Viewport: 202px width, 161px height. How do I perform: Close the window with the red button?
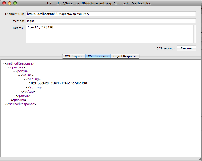coord(4,3)
